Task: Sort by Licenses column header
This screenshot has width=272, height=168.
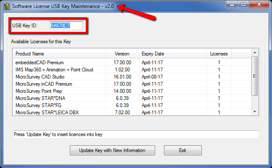Action: pyautogui.click(x=219, y=54)
